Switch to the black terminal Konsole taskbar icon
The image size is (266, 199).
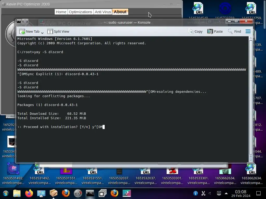pyautogui.click(x=90, y=193)
